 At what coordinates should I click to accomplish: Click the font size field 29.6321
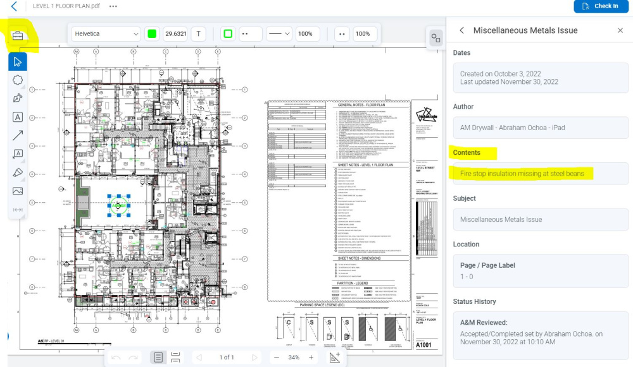pos(175,34)
